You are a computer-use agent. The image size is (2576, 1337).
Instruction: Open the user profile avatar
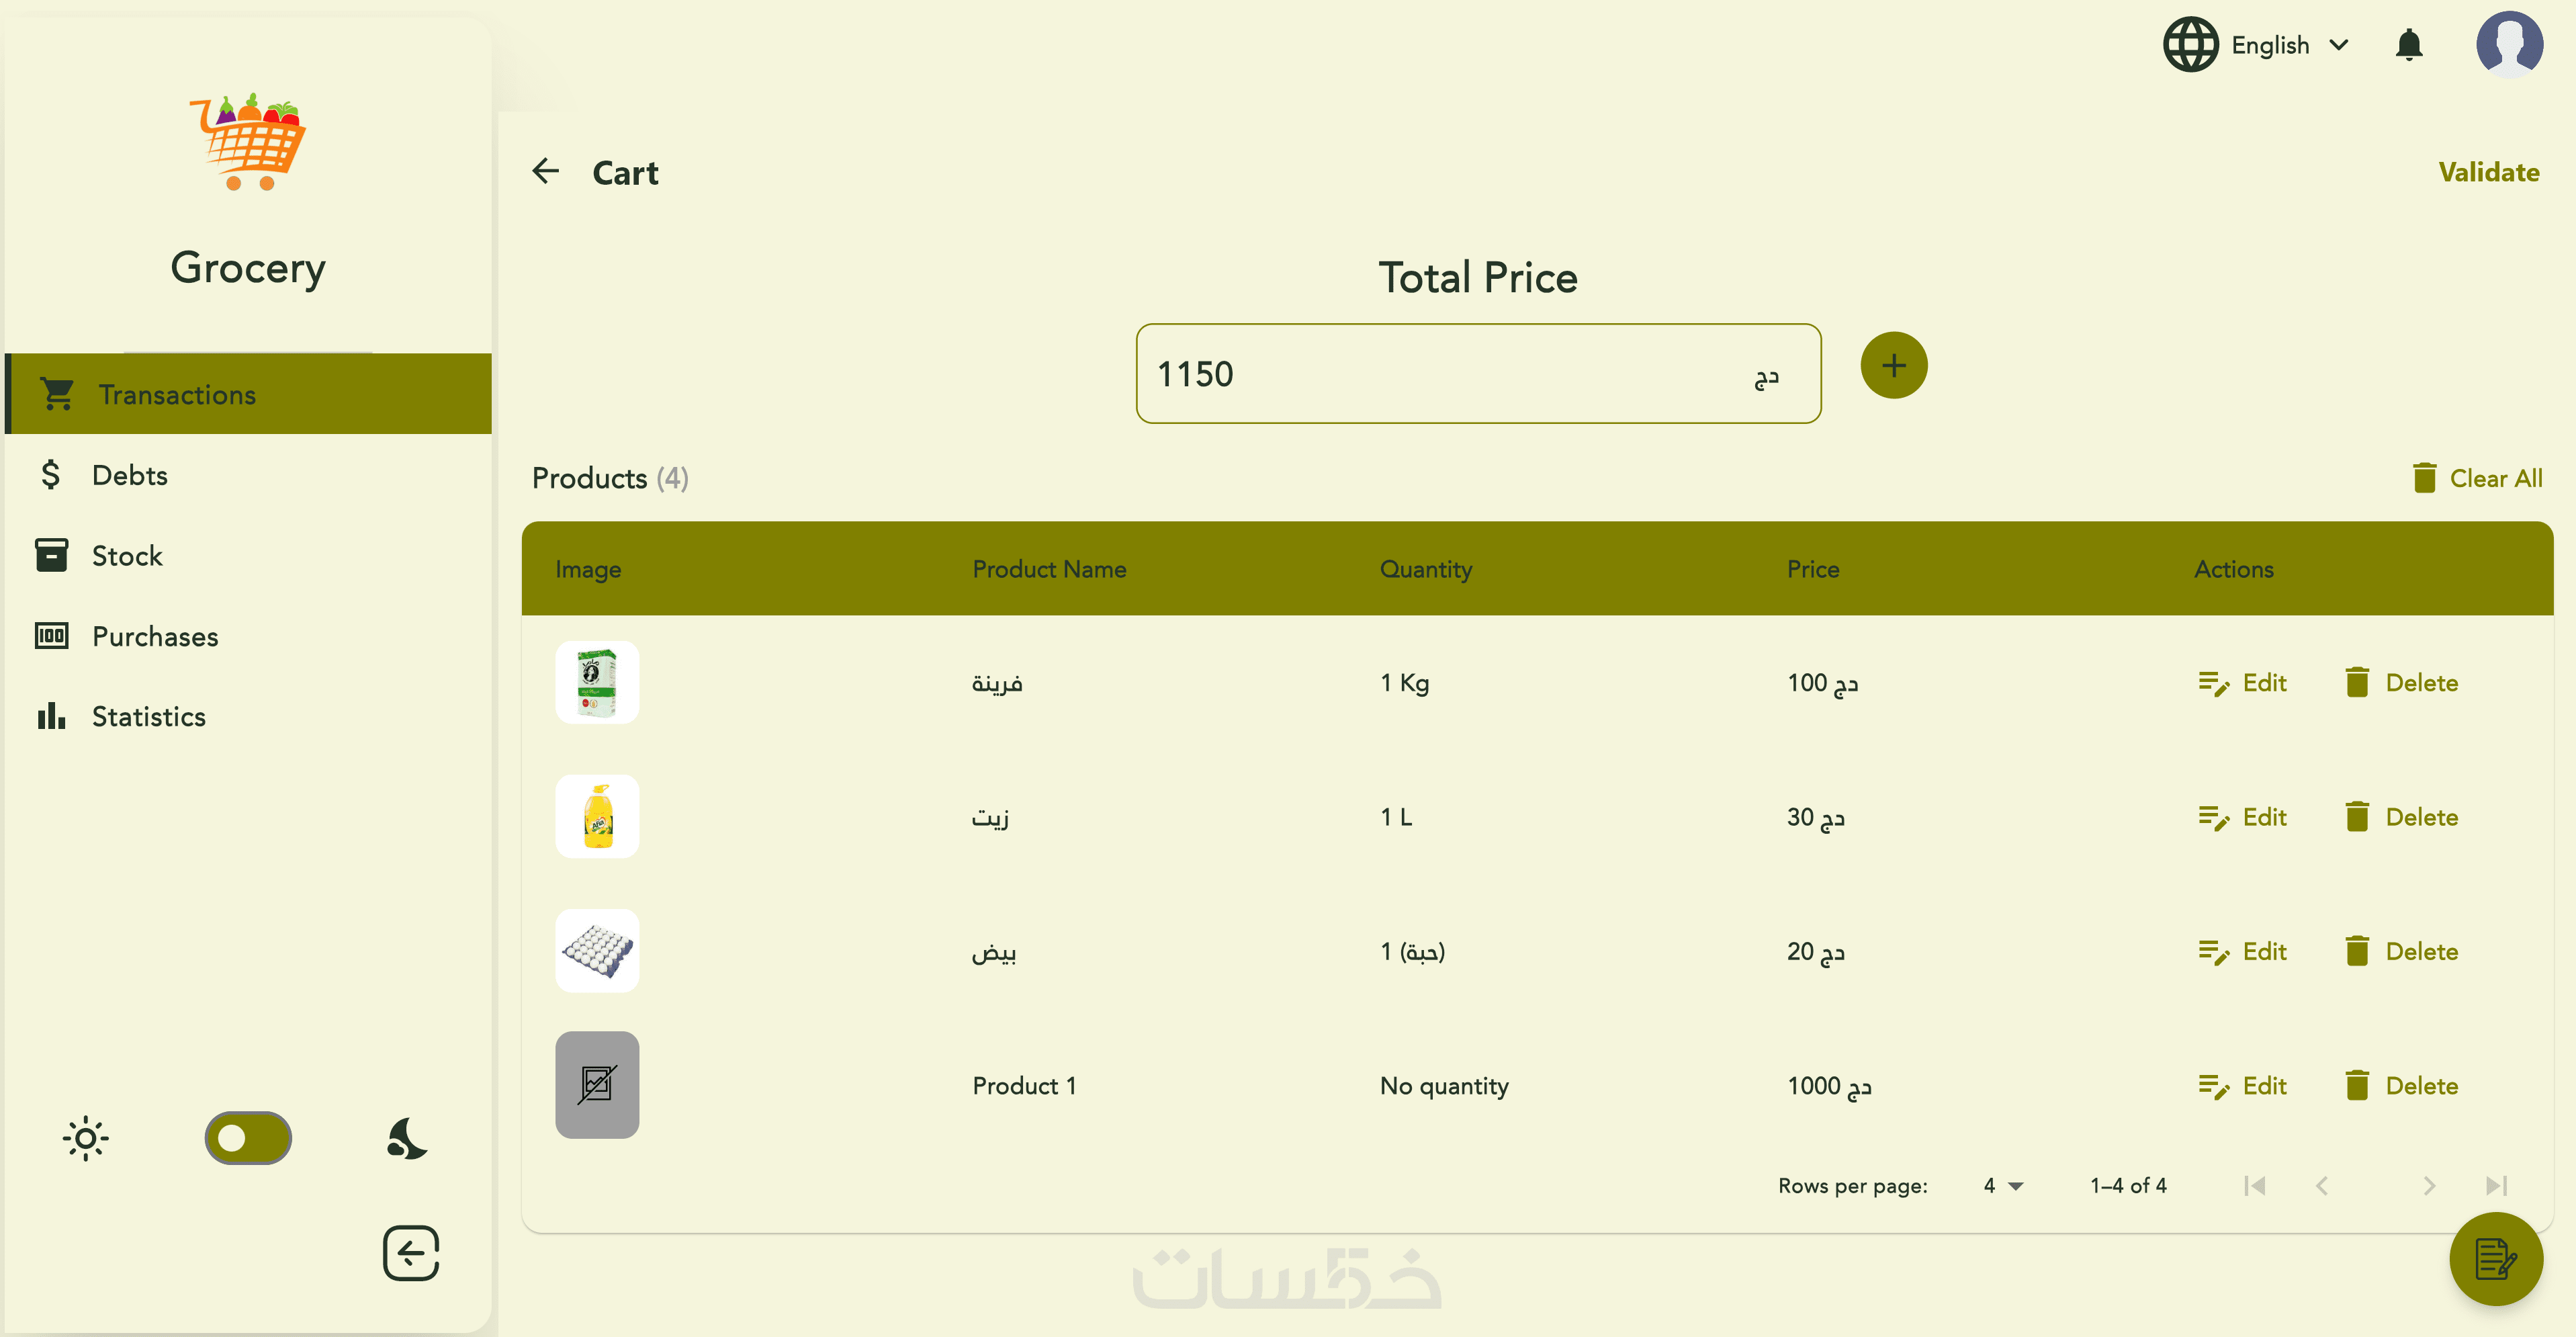[2508, 45]
